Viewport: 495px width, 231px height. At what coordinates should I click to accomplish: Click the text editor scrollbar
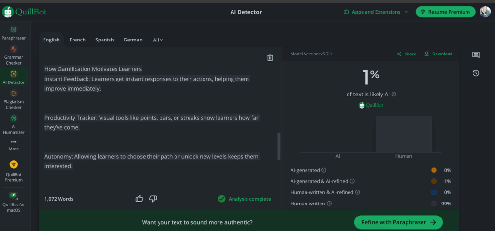pyautogui.click(x=278, y=147)
